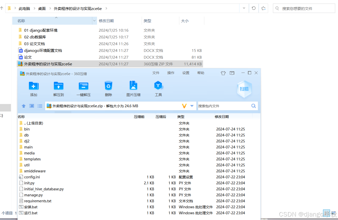Select initial_hive_database.py in the archive
Screen dimensions: 338x220
(44, 189)
